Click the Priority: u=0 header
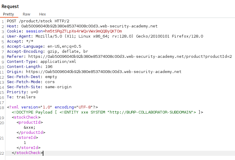Viewport: 235px width, 160px height. click(22, 92)
